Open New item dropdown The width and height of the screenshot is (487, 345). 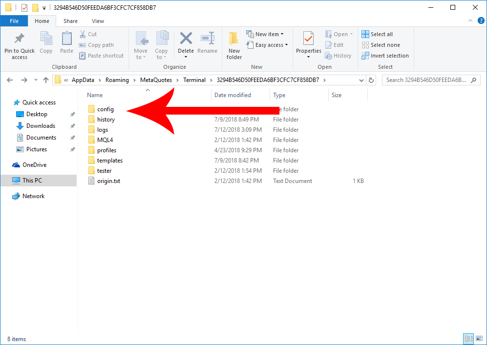coord(265,34)
